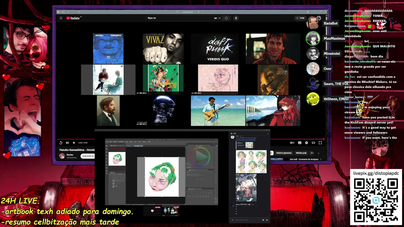
Task: Click the MaxMaximus voice overlay avatar
Action: coord(313,38)
